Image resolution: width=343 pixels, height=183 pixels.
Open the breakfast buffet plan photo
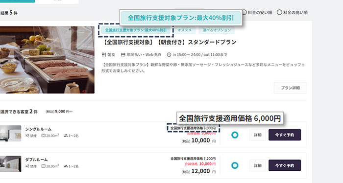click(x=47, y=60)
